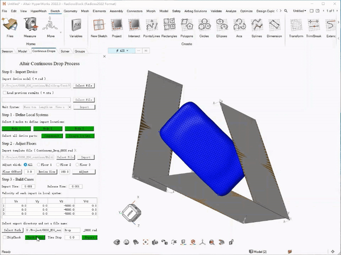341x255 pixels.
Task: Click the Impact Time input field
Action: coord(28,186)
